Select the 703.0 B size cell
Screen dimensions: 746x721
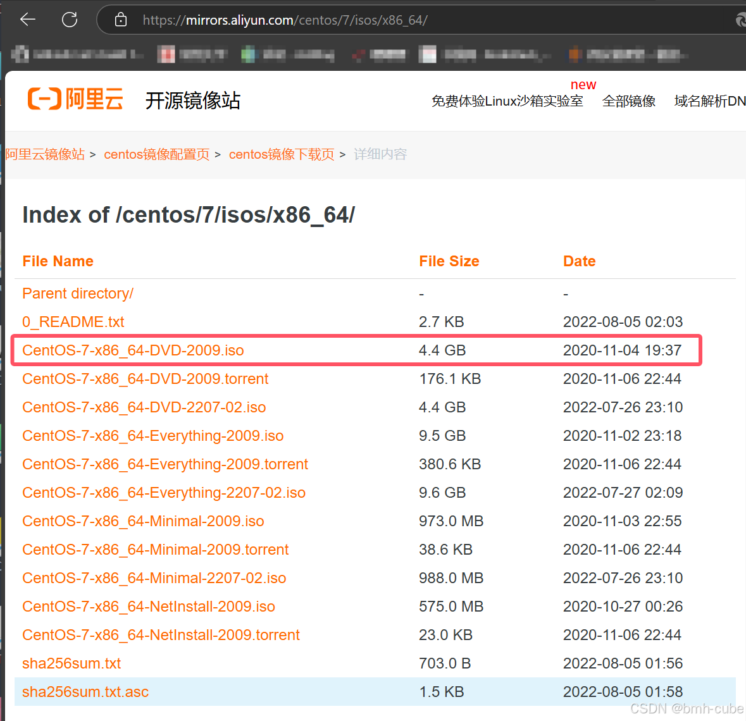pyautogui.click(x=445, y=663)
